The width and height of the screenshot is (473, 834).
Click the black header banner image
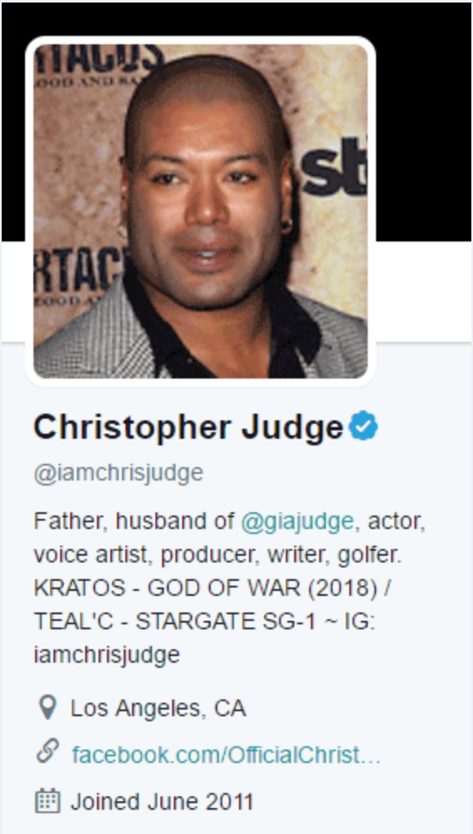pos(423,122)
